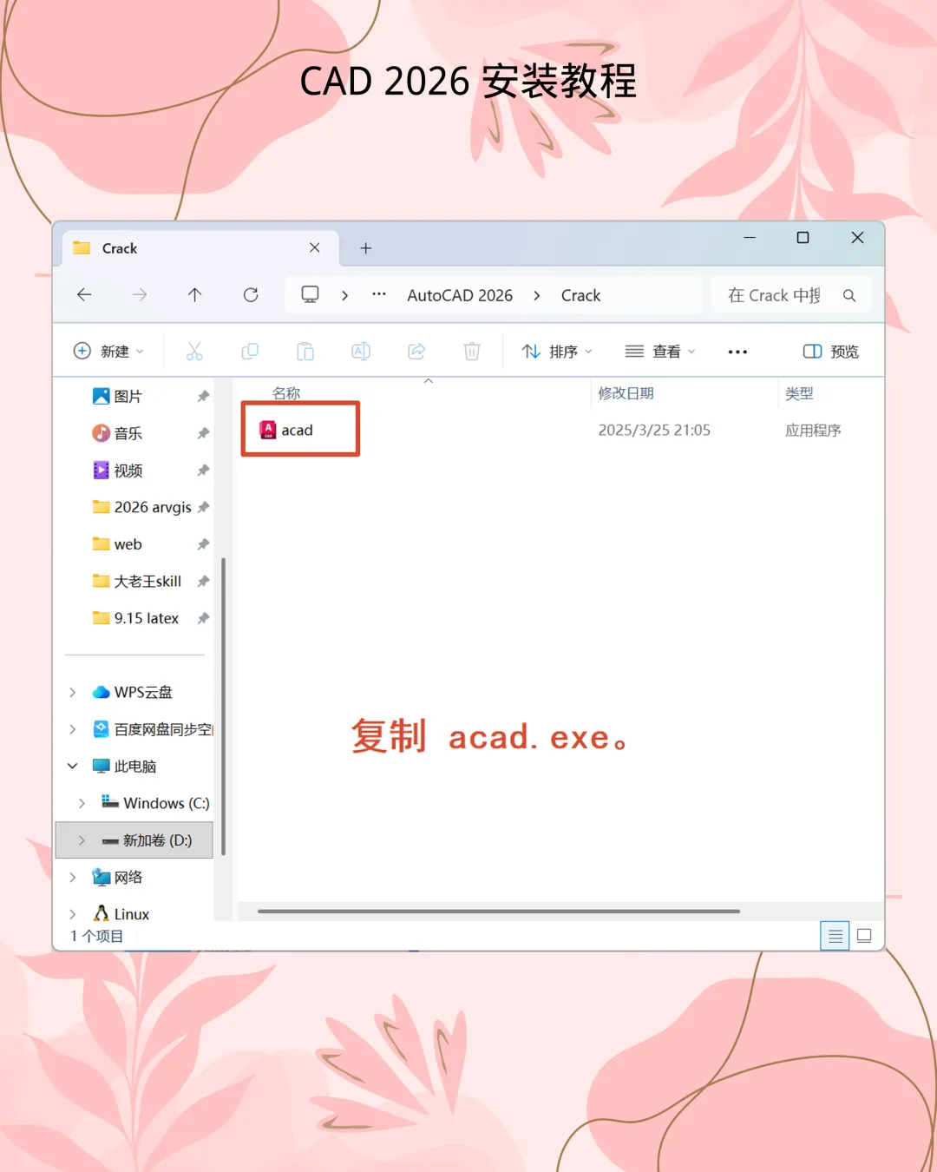
Task: Toggle the 预览 preview pane
Action: pos(831,352)
